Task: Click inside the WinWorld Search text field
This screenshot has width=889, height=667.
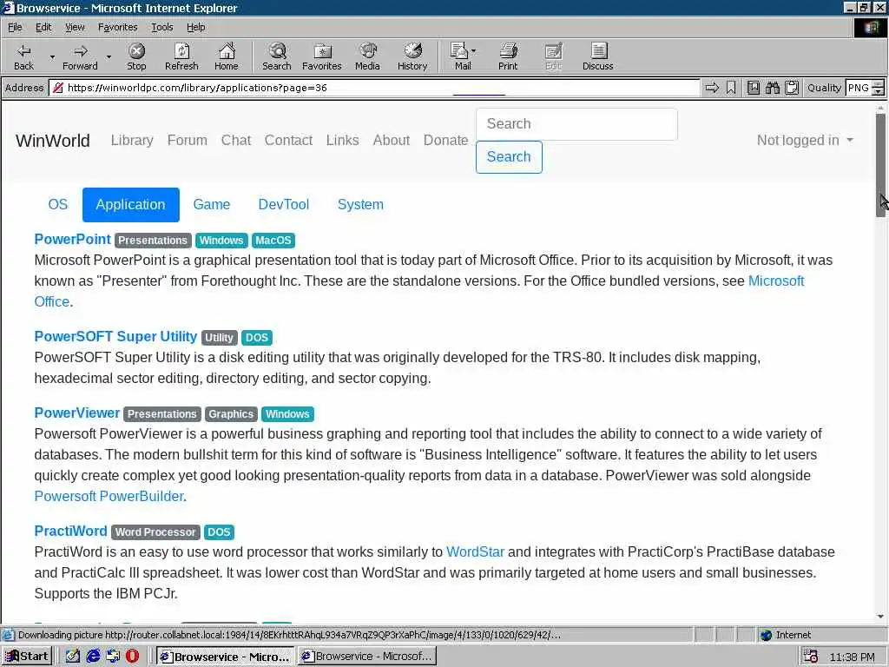Action: [576, 124]
